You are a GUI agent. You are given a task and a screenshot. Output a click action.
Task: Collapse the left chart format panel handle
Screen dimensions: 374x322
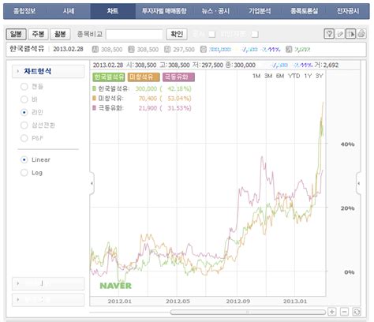[x=92, y=183]
